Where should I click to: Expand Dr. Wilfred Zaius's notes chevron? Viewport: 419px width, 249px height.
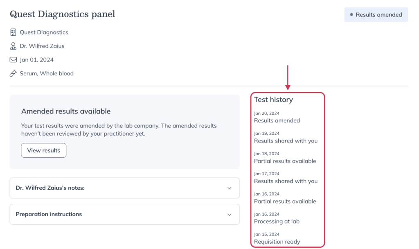229,188
